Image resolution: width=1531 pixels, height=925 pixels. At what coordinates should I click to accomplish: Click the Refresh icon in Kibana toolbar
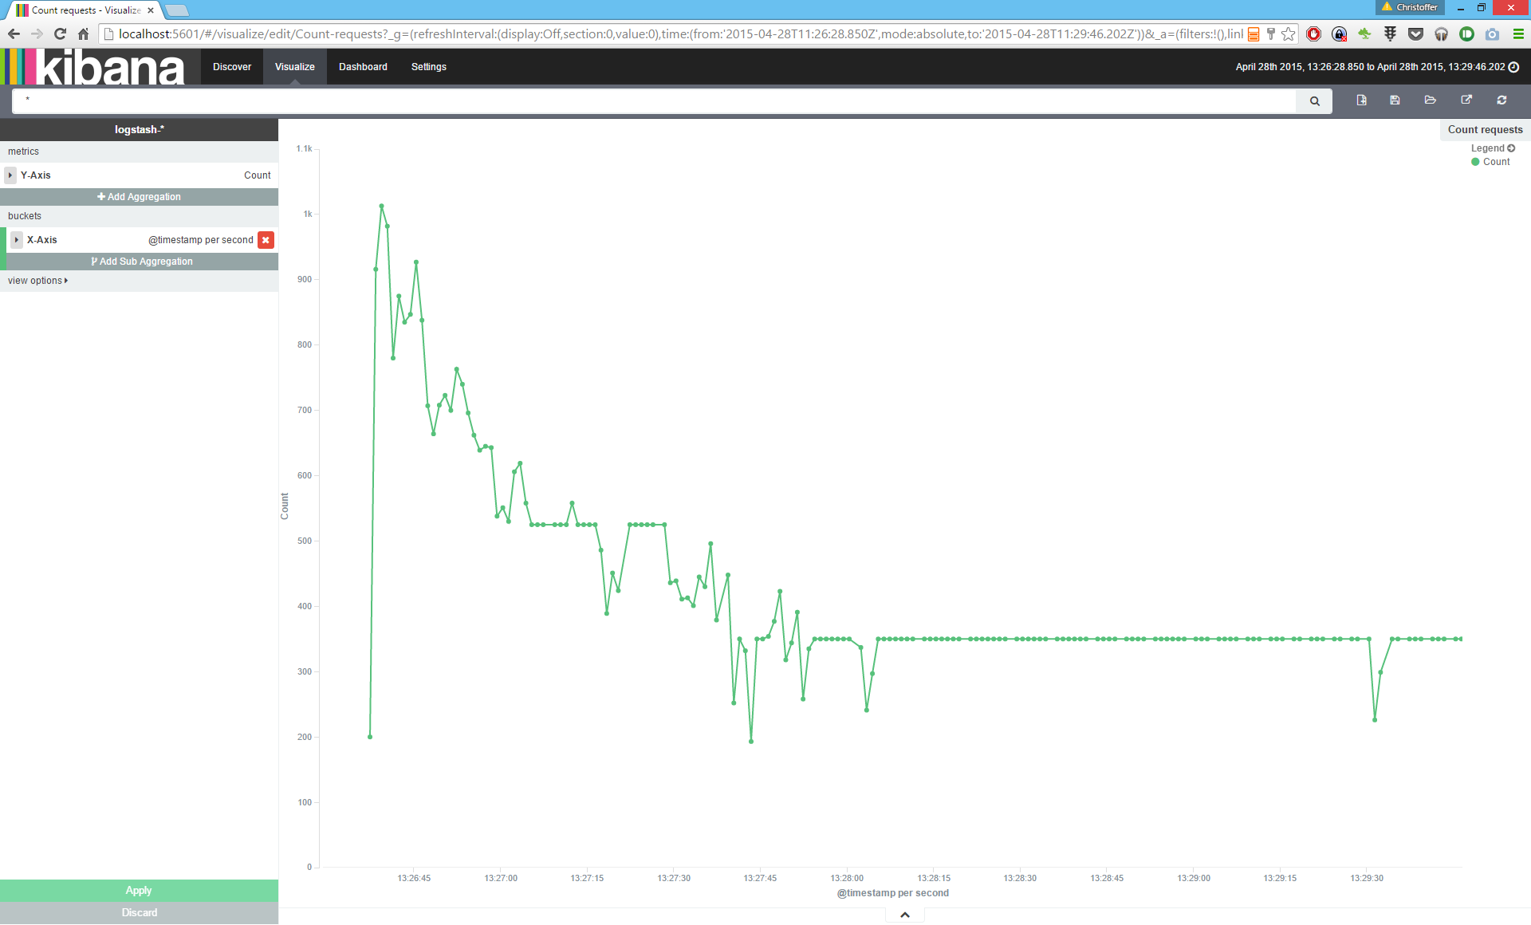pos(1501,100)
